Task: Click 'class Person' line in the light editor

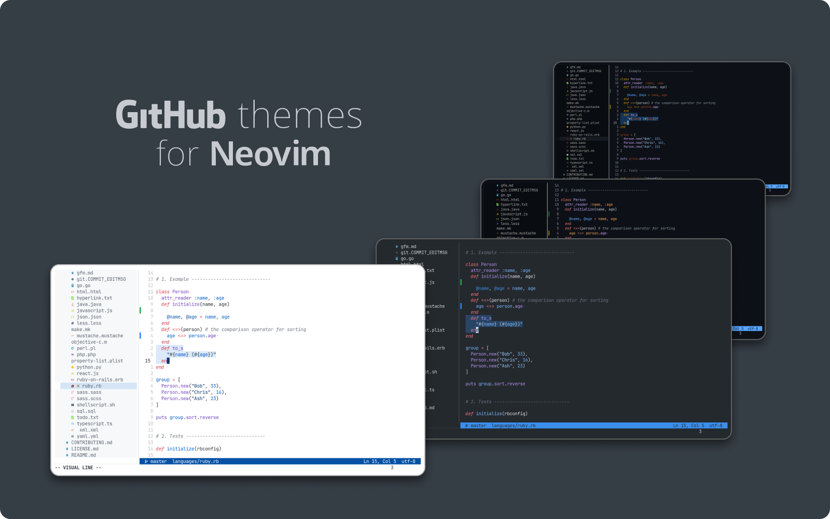Action: click(x=172, y=292)
